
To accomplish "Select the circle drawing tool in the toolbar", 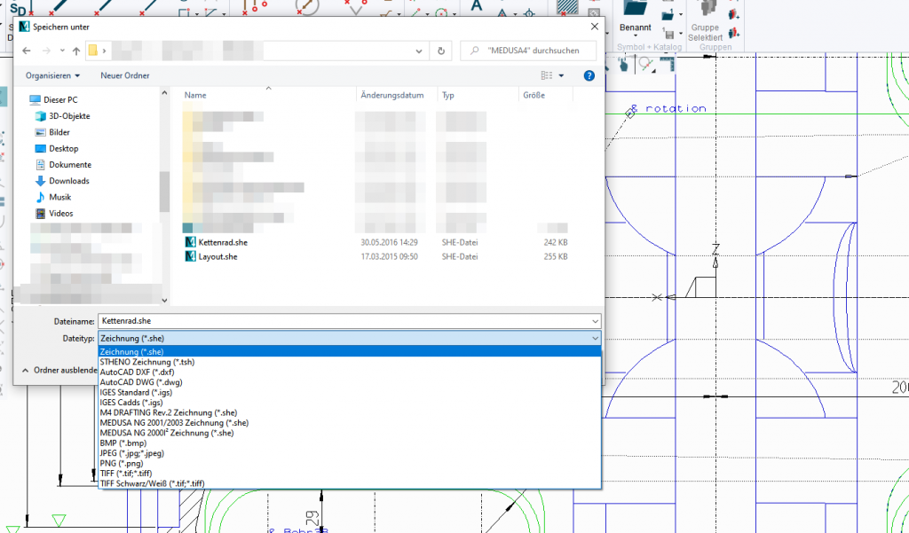I will pyautogui.click(x=305, y=8).
